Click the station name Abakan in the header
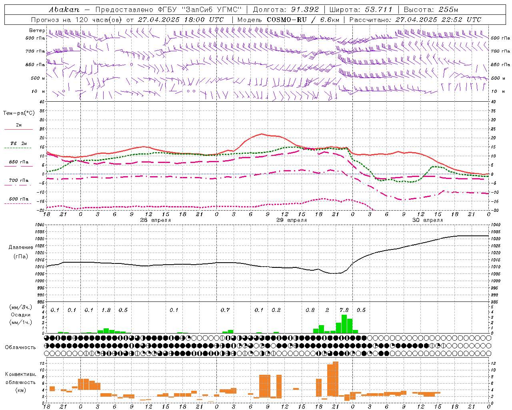512x410 pixels. tap(64, 9)
